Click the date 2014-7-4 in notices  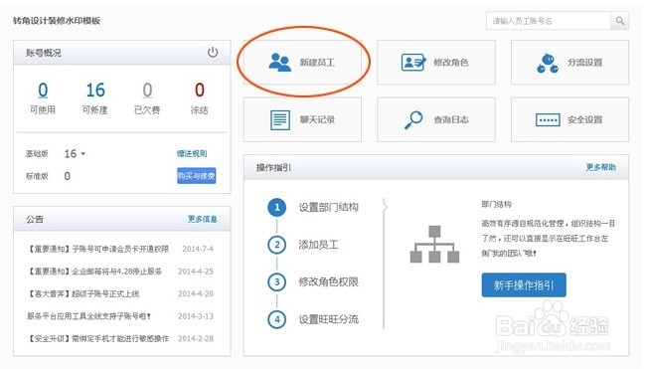click(198, 249)
